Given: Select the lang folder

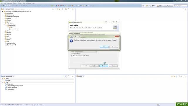Looking at the screenshot, I should (8, 31).
